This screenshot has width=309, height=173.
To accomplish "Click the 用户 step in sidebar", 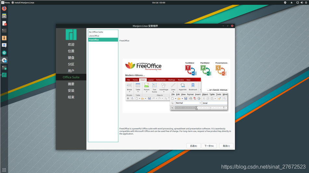I will (71, 71).
